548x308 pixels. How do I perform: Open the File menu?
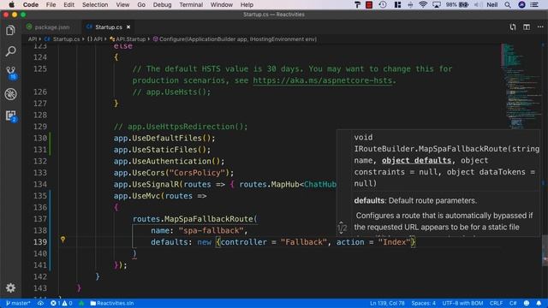pos(51,4)
